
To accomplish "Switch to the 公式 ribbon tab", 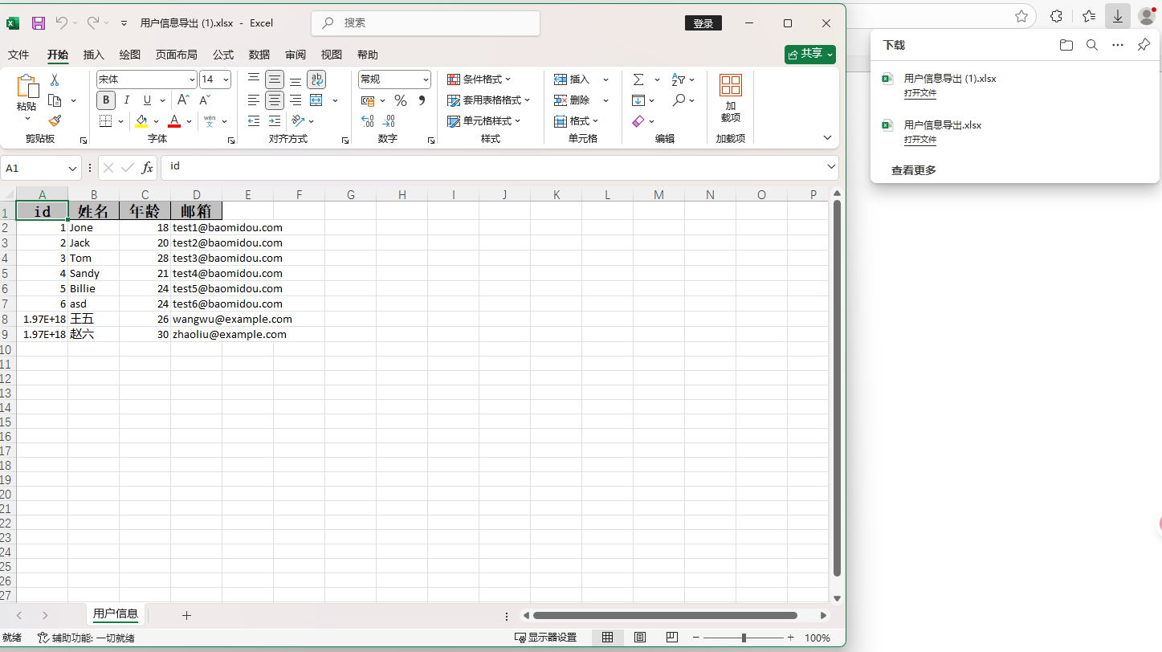I will pyautogui.click(x=223, y=55).
